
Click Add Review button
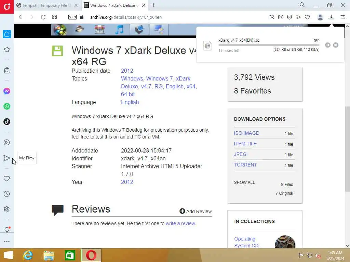pos(196,211)
